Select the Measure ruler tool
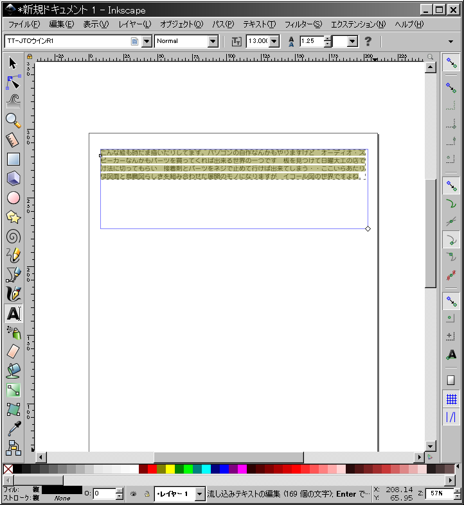 coord(13,140)
